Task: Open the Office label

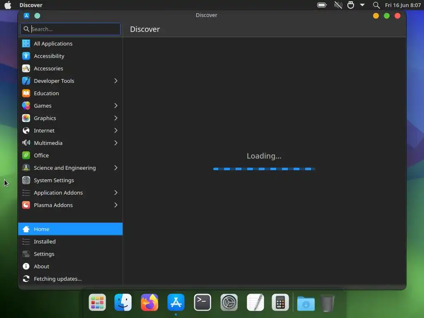Action: 41,156
